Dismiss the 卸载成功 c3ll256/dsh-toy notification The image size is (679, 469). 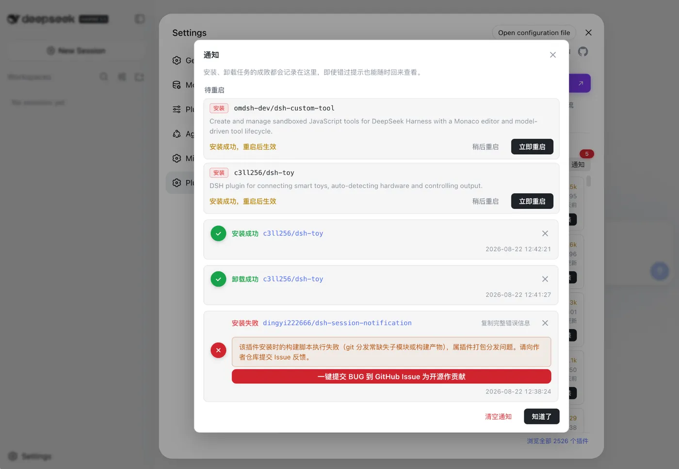coord(545,279)
